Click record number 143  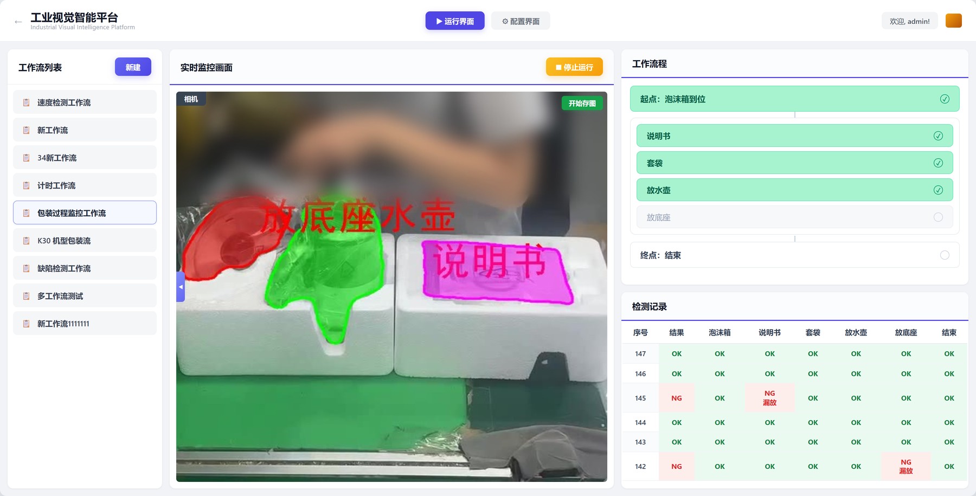(640, 442)
